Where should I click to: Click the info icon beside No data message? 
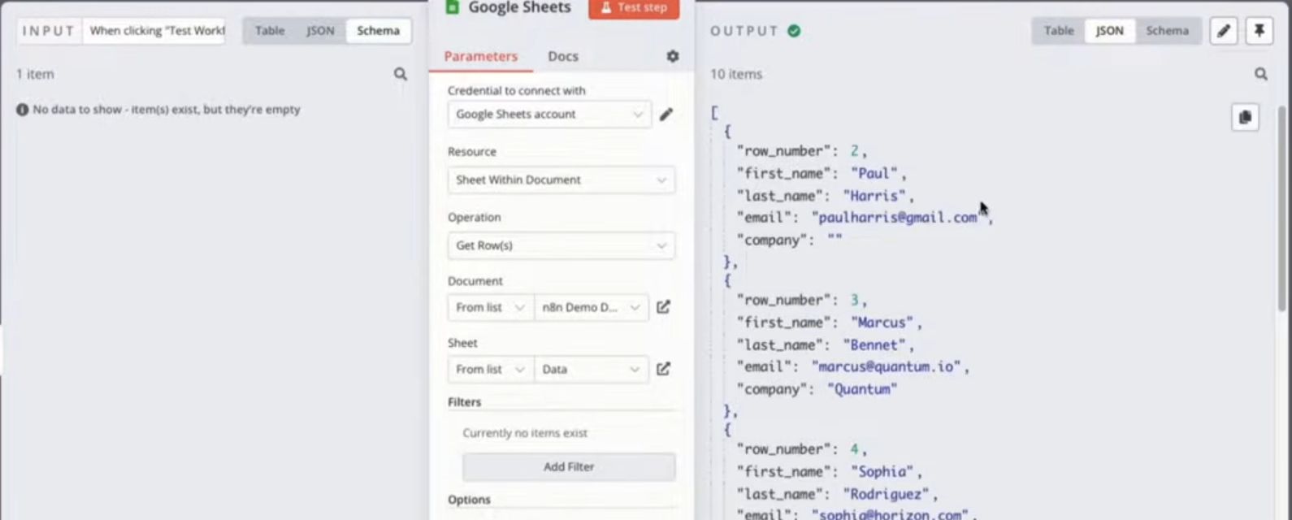23,110
